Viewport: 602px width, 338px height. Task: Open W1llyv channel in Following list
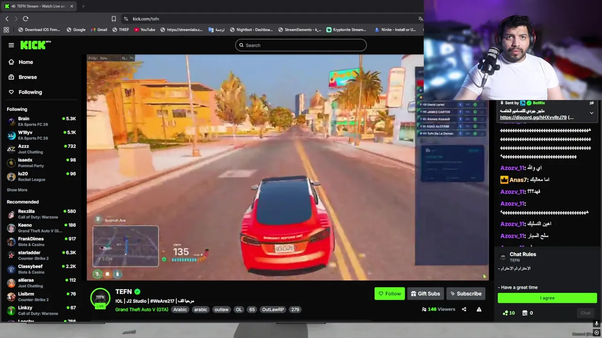(41, 135)
